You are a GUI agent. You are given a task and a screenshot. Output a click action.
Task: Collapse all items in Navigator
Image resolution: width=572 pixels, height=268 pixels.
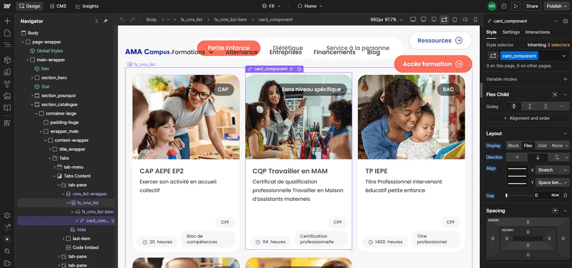97,21
